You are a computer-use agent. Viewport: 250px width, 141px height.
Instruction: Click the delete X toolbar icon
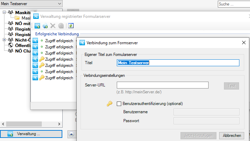[x=53, y=26]
